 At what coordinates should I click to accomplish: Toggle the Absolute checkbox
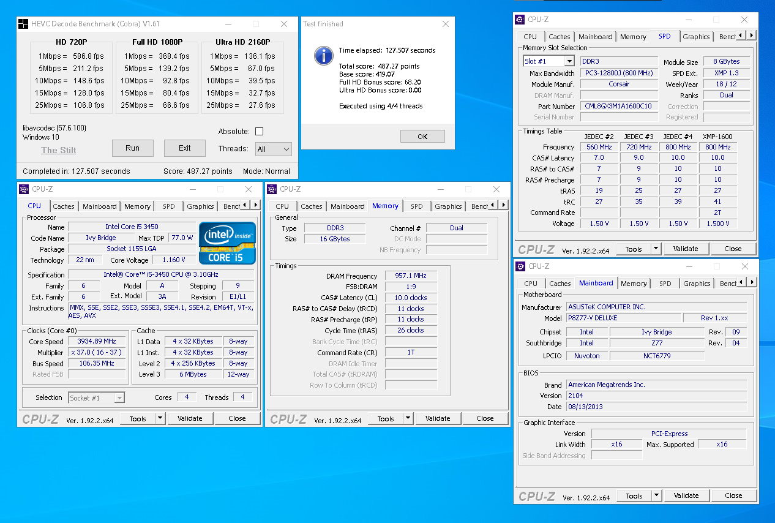[259, 132]
